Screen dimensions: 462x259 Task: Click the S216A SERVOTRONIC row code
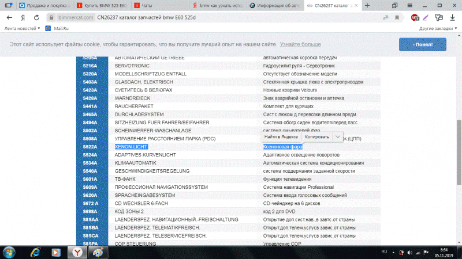(90, 66)
